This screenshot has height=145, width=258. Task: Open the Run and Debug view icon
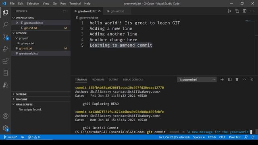click(x=5, y=49)
